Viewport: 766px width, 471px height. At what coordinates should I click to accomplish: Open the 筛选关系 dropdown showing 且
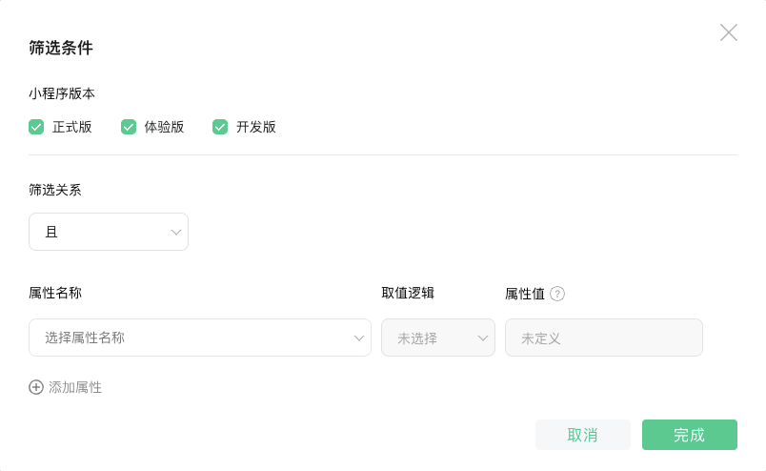point(109,232)
